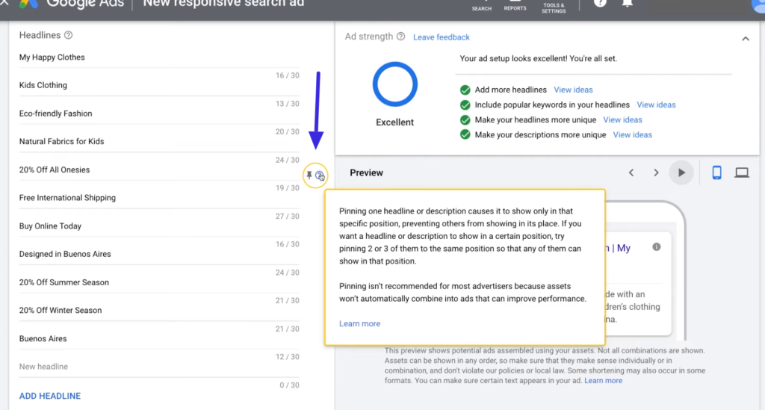Viewport: 765px width, 410px height.
Task: Show the previous ad preview
Action: click(x=631, y=173)
